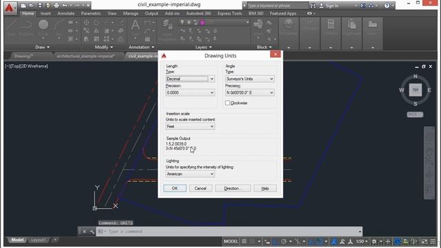Click the Autodesk Exchange X icon
This screenshot has height=248, width=441.
click(x=363, y=6)
